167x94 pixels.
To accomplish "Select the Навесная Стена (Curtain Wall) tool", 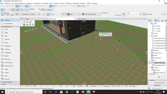I will [10, 66].
